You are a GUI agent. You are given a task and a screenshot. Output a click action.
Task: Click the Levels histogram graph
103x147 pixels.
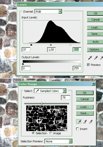tap(51, 32)
